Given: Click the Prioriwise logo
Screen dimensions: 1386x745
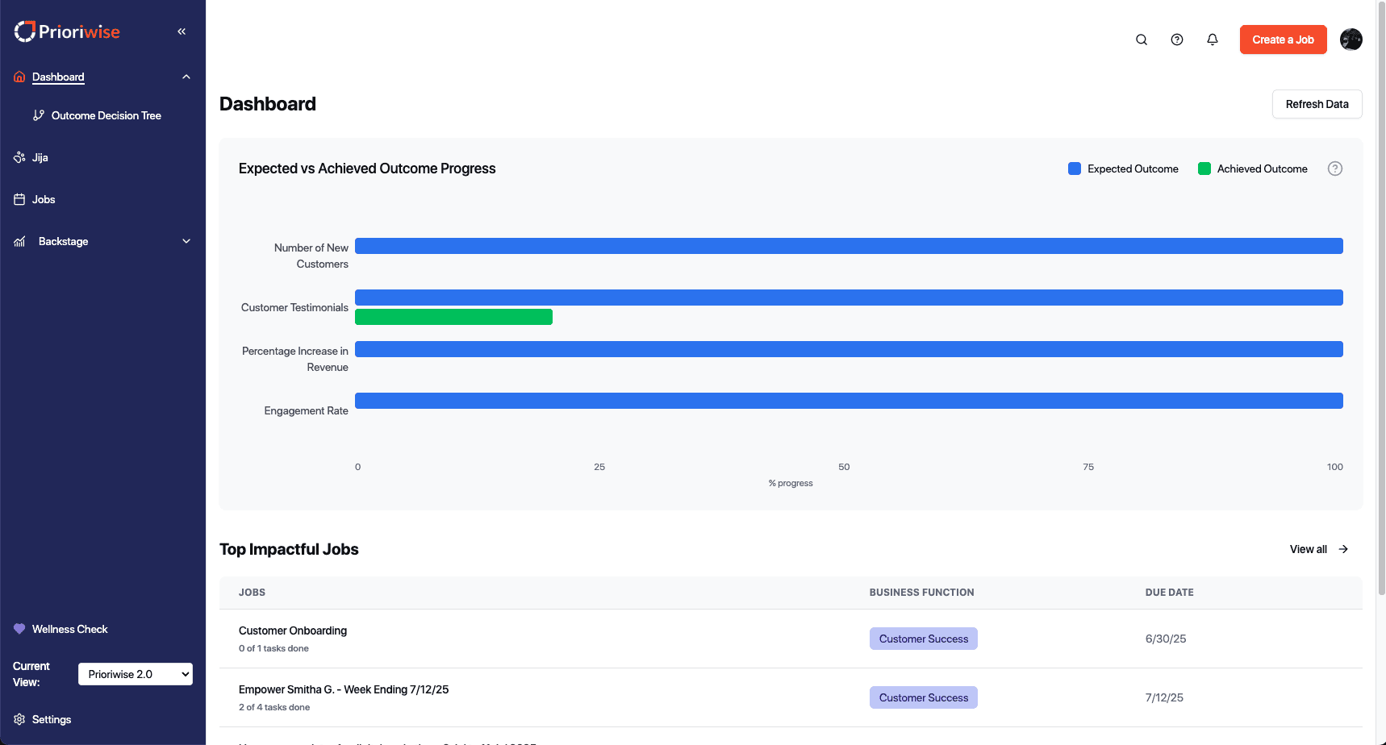Looking at the screenshot, I should (67, 31).
